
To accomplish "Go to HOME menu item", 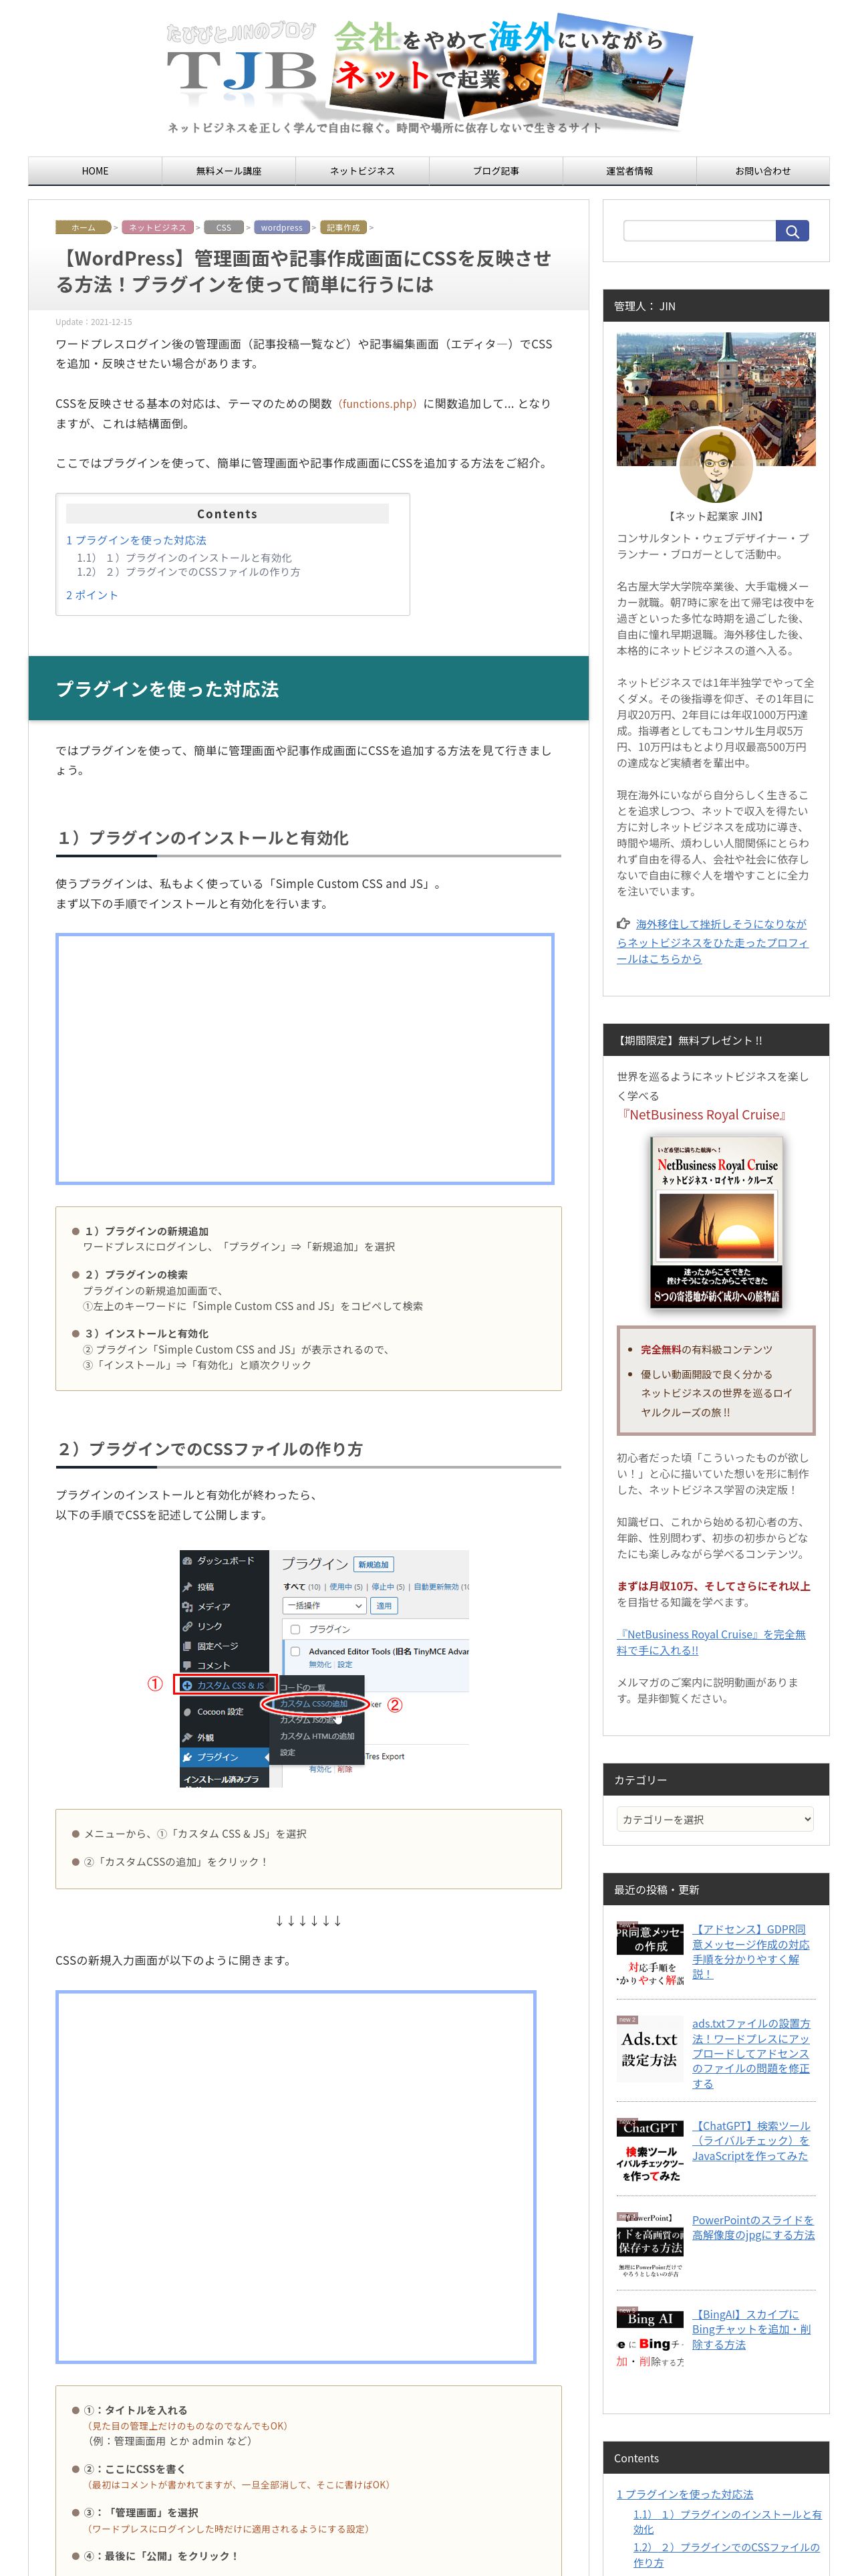I will click(x=95, y=171).
